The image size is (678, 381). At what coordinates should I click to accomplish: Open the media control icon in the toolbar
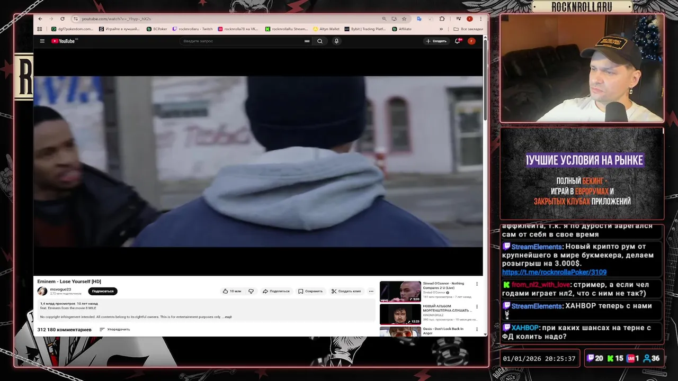pyautogui.click(x=458, y=19)
